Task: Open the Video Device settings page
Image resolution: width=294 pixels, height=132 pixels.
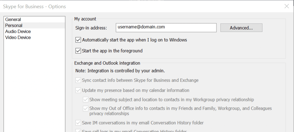Action: pos(18,37)
